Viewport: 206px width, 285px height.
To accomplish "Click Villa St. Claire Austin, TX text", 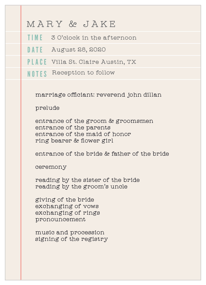I will (94, 62).
